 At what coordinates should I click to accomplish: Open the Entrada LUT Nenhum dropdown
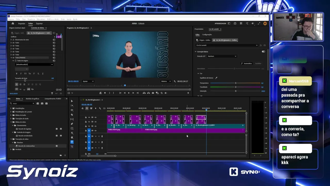point(222,56)
